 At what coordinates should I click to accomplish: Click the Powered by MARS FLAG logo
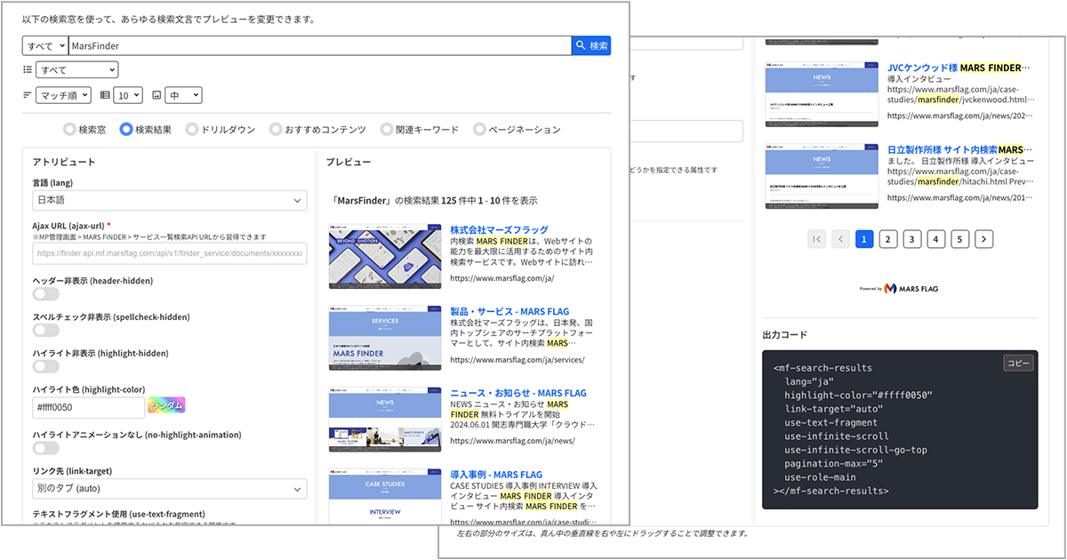tap(899, 288)
